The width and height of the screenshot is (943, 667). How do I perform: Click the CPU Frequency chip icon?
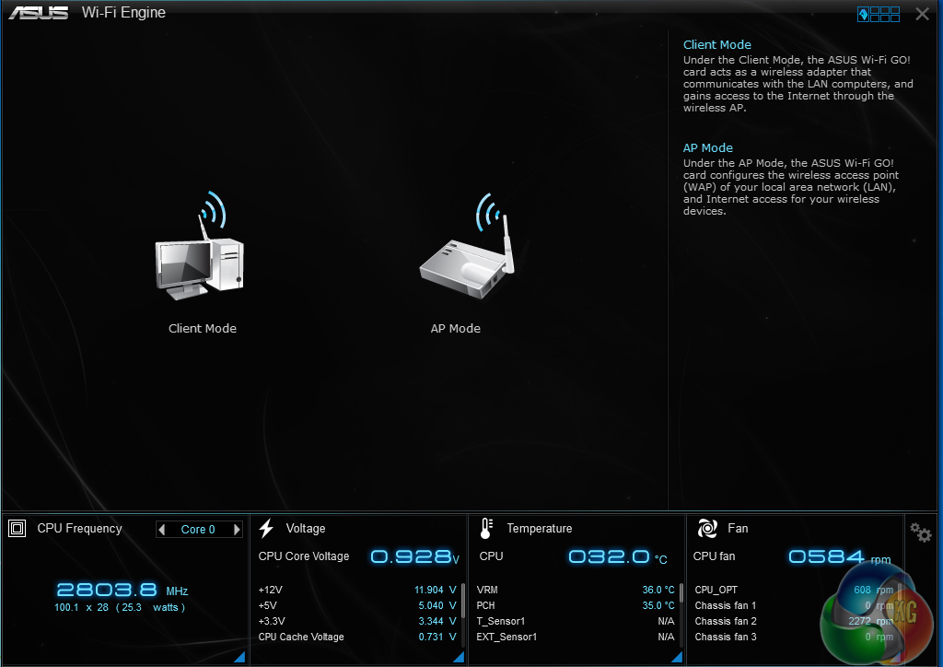coord(17,529)
